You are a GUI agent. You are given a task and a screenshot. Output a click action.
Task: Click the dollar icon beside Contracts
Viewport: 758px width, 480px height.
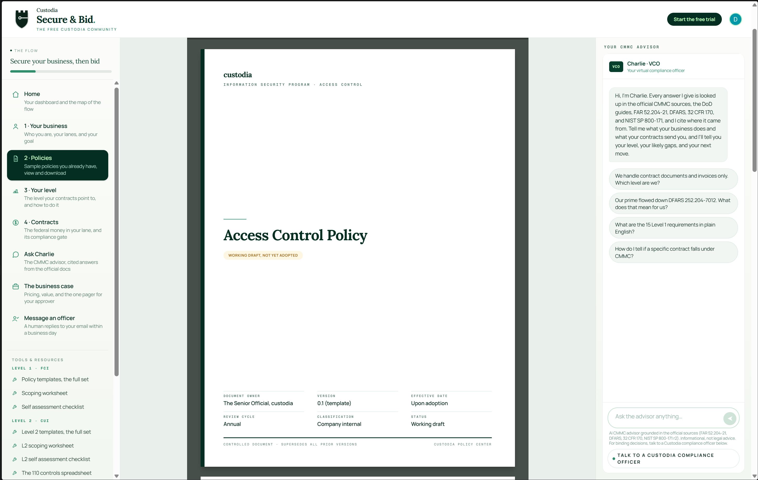[x=16, y=223]
